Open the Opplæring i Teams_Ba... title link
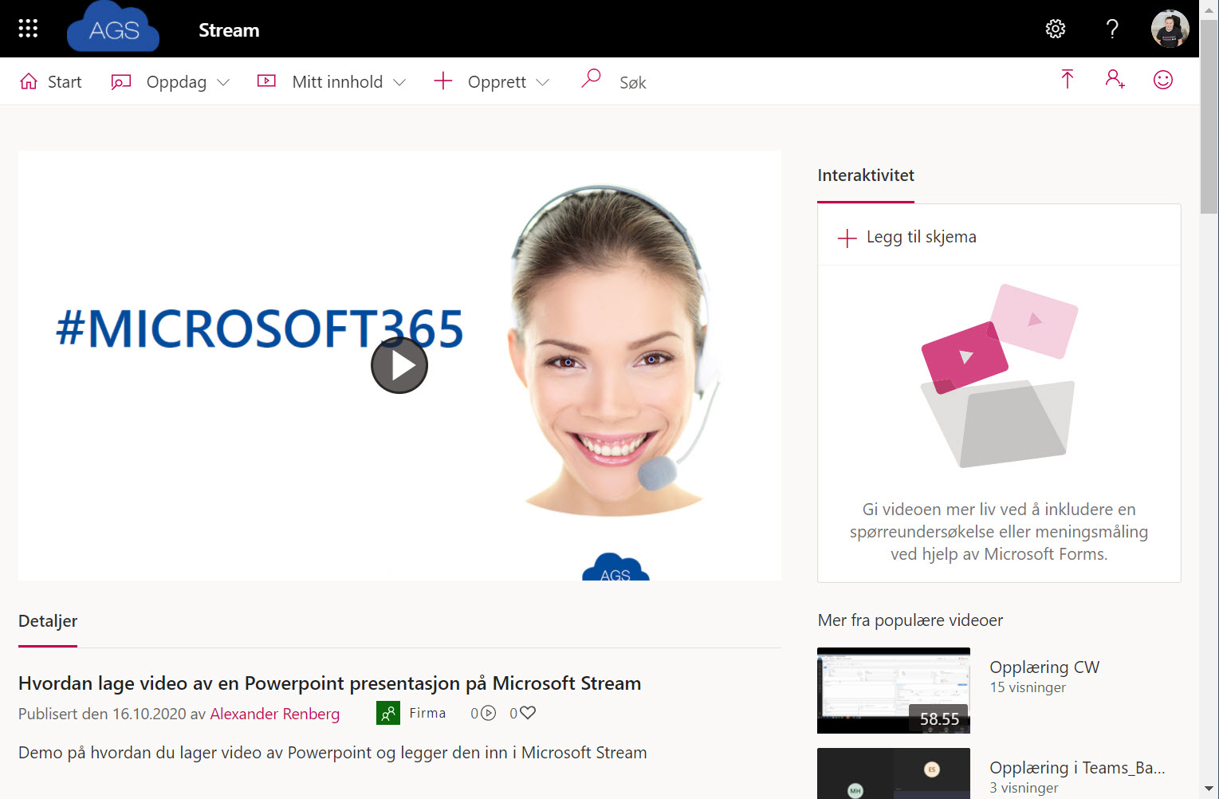 coord(1077,768)
